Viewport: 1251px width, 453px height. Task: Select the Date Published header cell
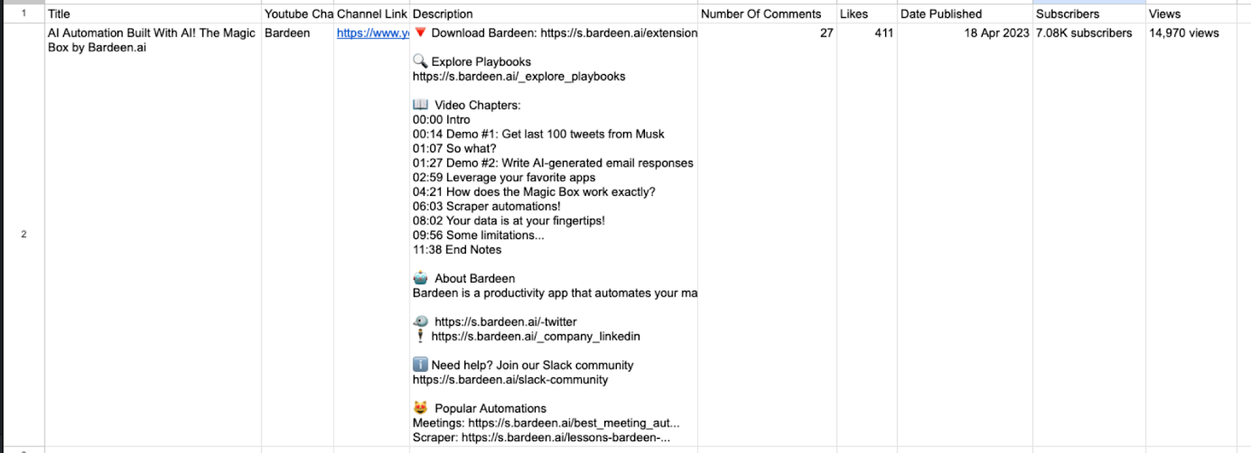965,13
